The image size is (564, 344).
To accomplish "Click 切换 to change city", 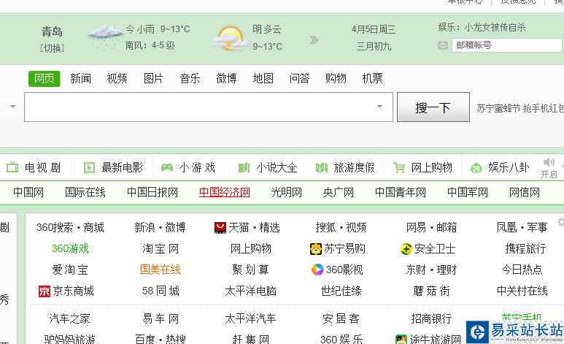I will [x=52, y=48].
